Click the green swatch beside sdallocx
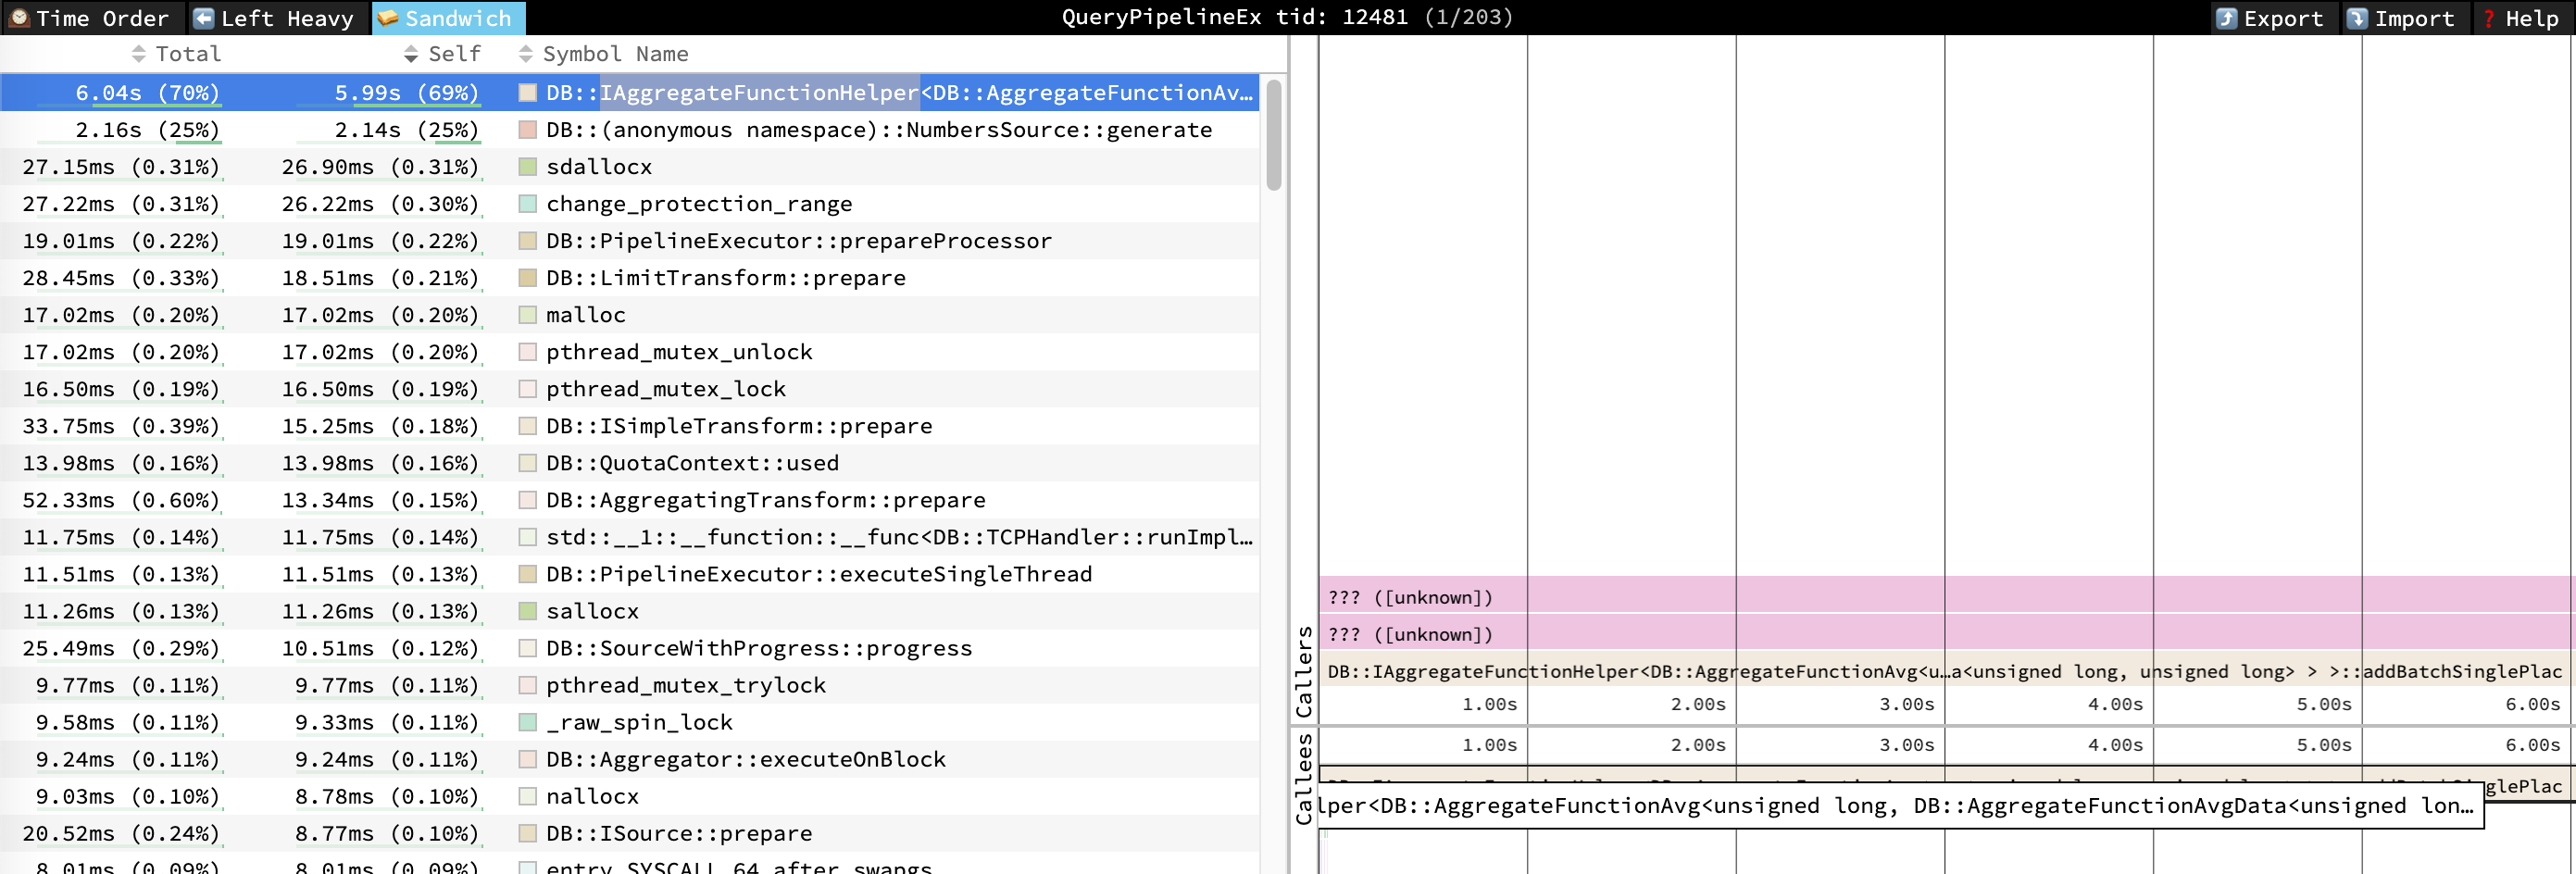Image resolution: width=2576 pixels, height=874 pixels. [x=528, y=167]
